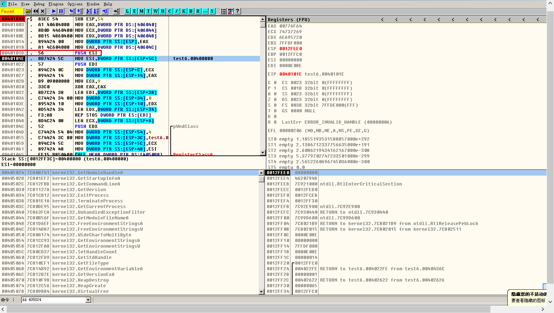Click right arrow of bottom horizontal scrollbar
Viewport: 554px width, 313px height.
543,309
